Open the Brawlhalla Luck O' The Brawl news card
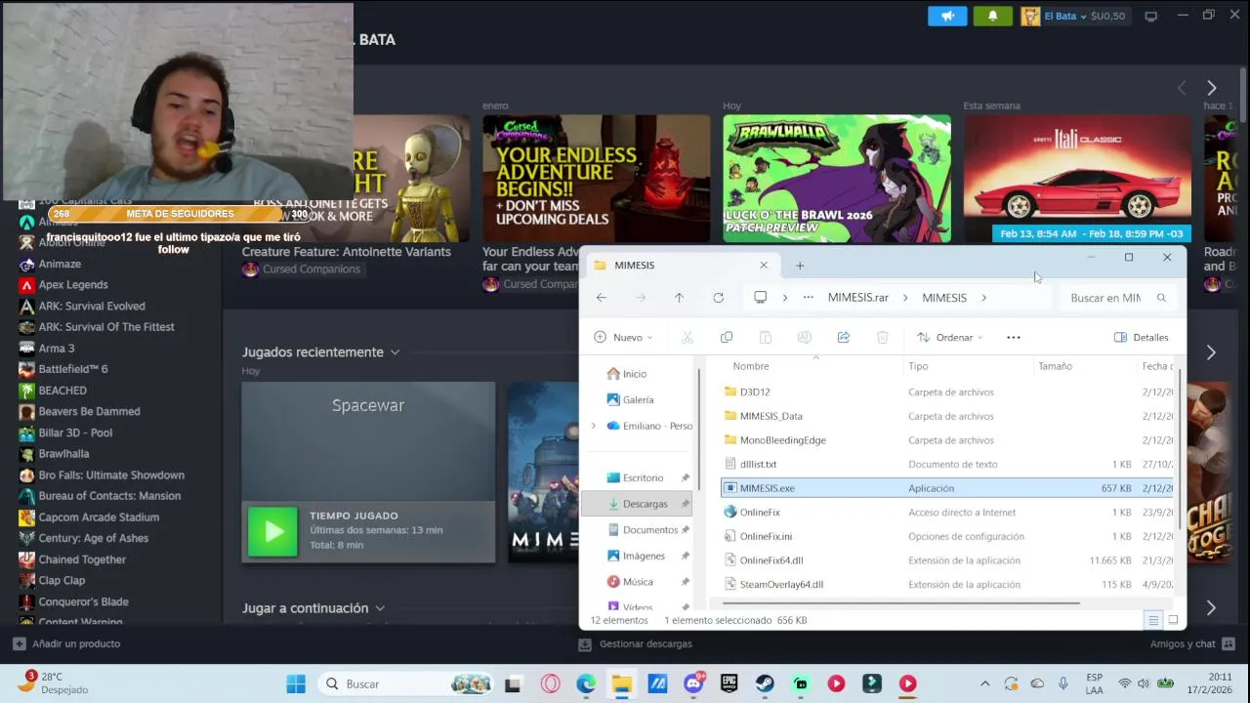 tap(837, 179)
